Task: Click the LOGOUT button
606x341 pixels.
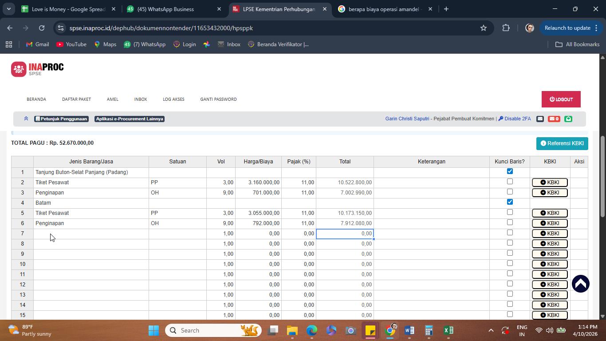Action: tap(561, 99)
